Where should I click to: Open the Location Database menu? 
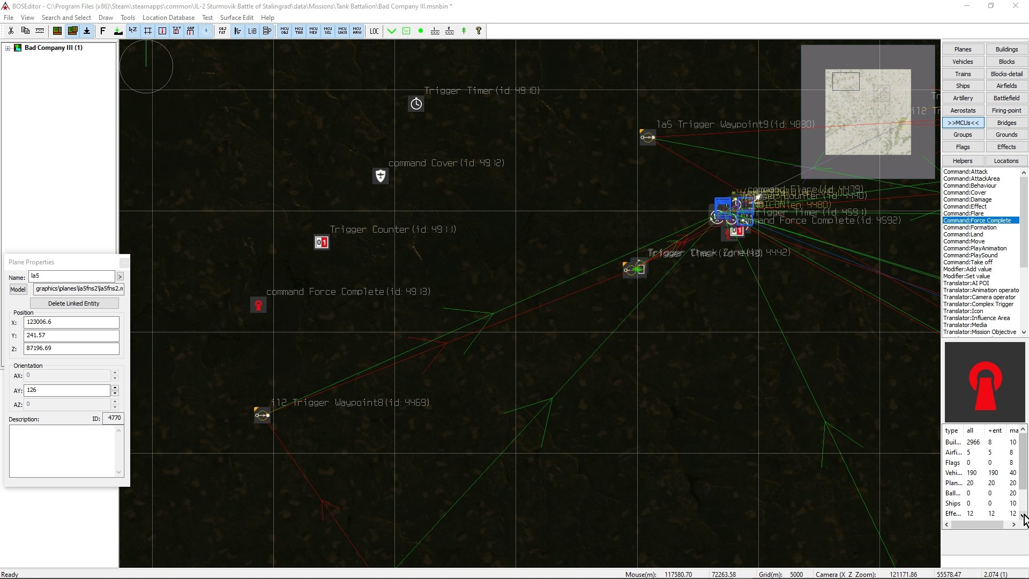coord(168,18)
